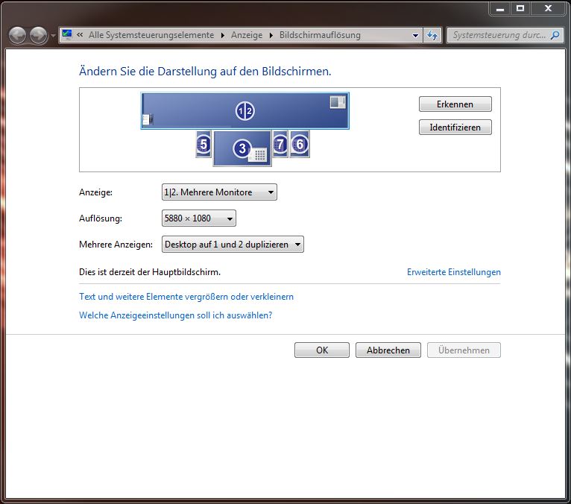This screenshot has height=504, width=571.
Task: Expand arrow after Alle Systemsteuerungselemente
Action: click(223, 35)
